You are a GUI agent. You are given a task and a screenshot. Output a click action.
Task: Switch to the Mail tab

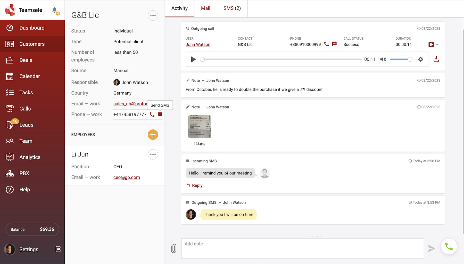click(205, 8)
